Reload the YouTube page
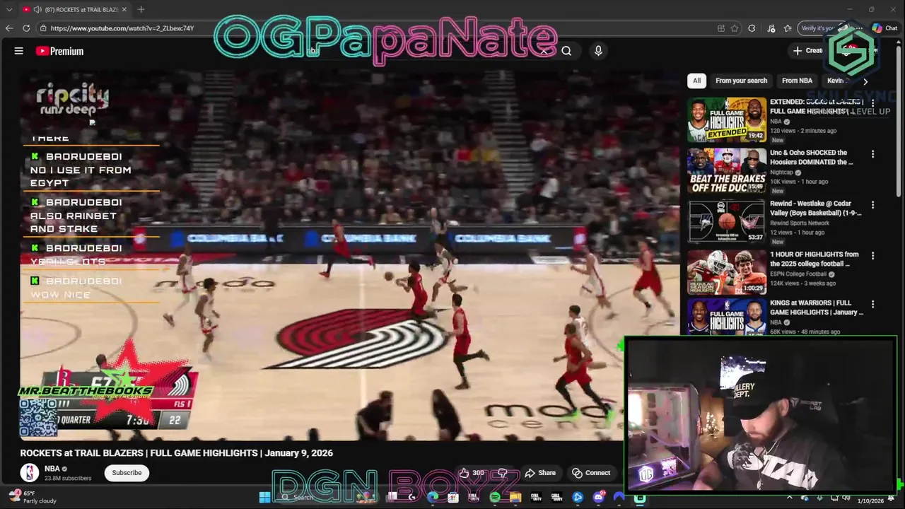The height and width of the screenshot is (509, 905). (x=26, y=28)
